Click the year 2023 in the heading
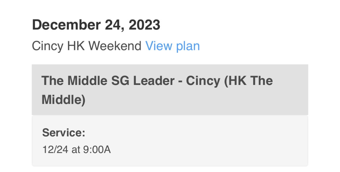Viewport: 340px width, 172px height. 144,25
